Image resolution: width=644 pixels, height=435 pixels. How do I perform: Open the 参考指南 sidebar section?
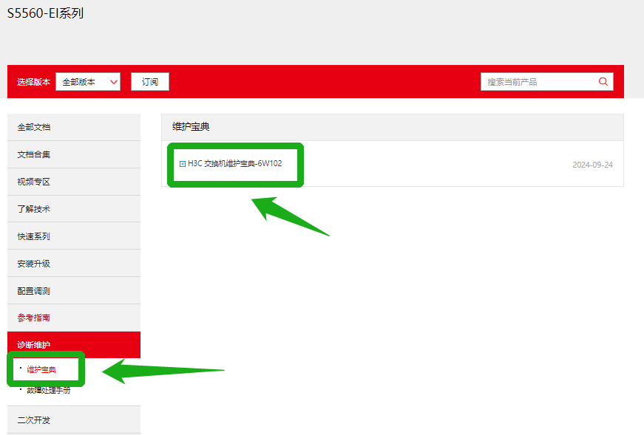pos(74,318)
